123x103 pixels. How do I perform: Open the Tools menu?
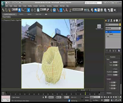click(11, 6)
